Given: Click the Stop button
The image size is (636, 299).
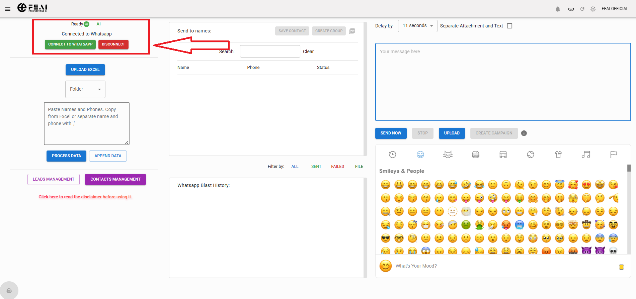Looking at the screenshot, I should pyautogui.click(x=422, y=133).
